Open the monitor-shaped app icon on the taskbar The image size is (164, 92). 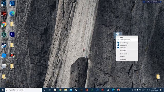click(x=108, y=90)
